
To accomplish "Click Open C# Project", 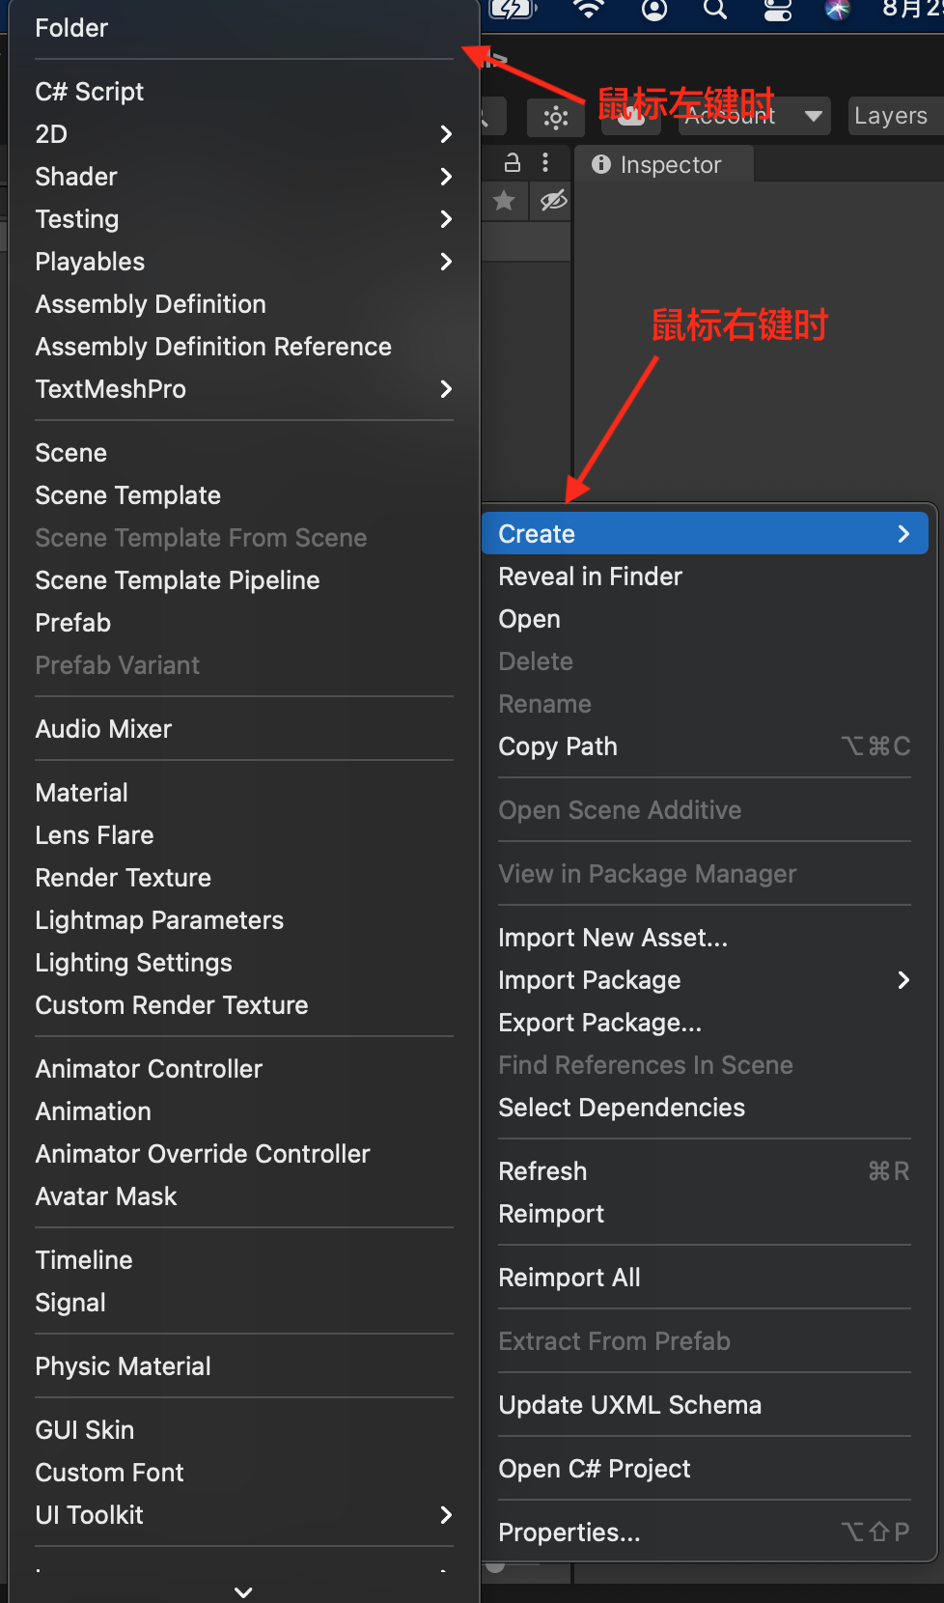I will 594,1469.
